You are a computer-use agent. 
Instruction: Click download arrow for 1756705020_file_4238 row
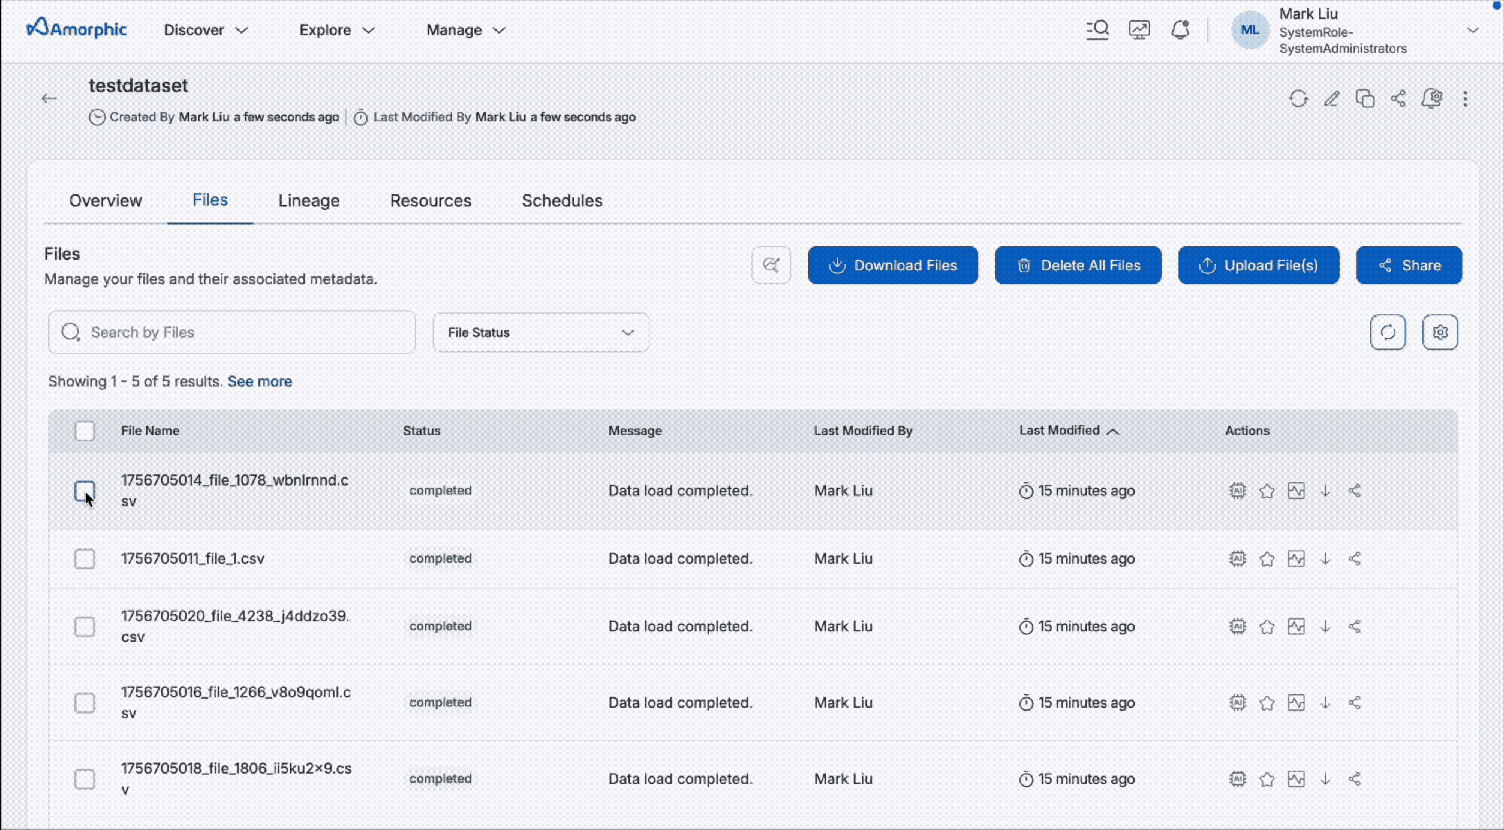tap(1325, 627)
